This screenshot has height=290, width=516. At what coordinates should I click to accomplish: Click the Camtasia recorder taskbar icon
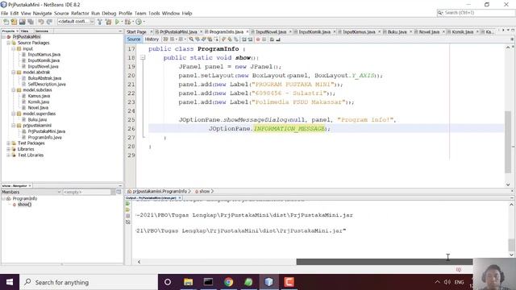[289, 282]
